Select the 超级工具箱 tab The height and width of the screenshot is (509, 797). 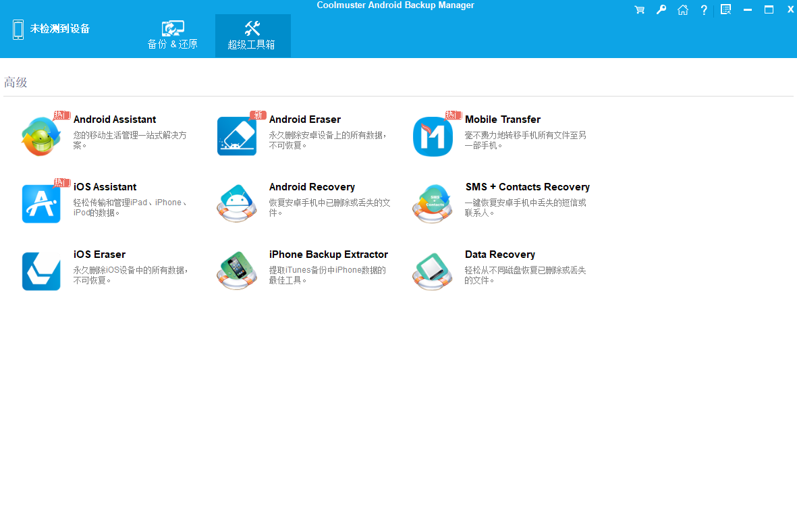[252, 36]
